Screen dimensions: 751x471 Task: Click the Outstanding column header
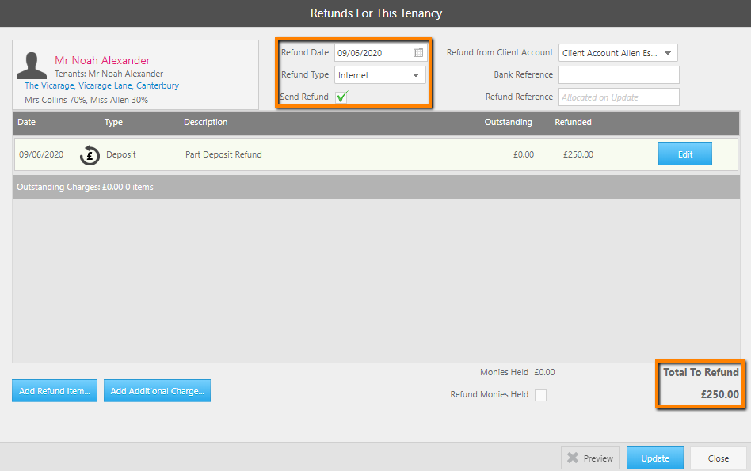click(508, 122)
